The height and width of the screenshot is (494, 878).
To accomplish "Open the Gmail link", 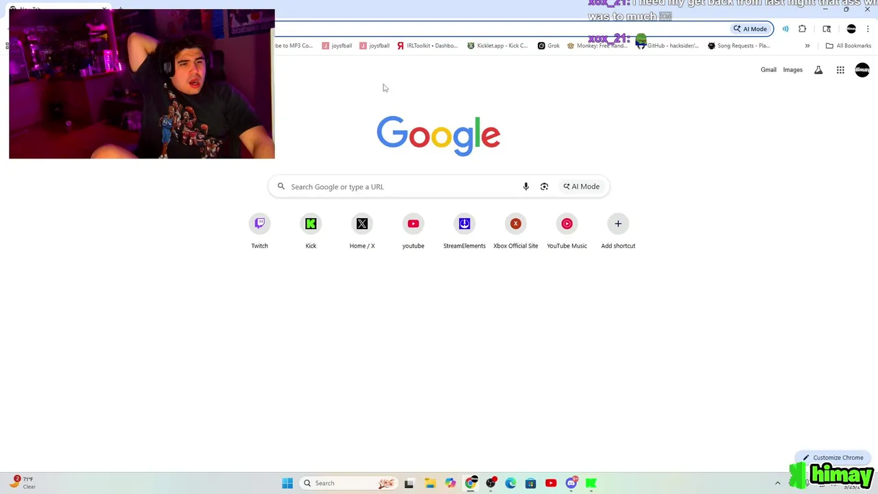I will point(768,70).
